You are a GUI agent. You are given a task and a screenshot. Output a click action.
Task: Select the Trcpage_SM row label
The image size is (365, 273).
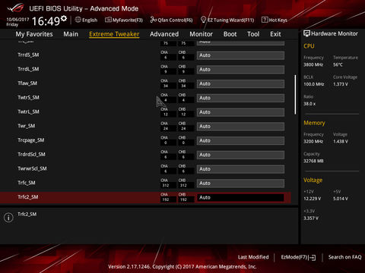pos(31,140)
